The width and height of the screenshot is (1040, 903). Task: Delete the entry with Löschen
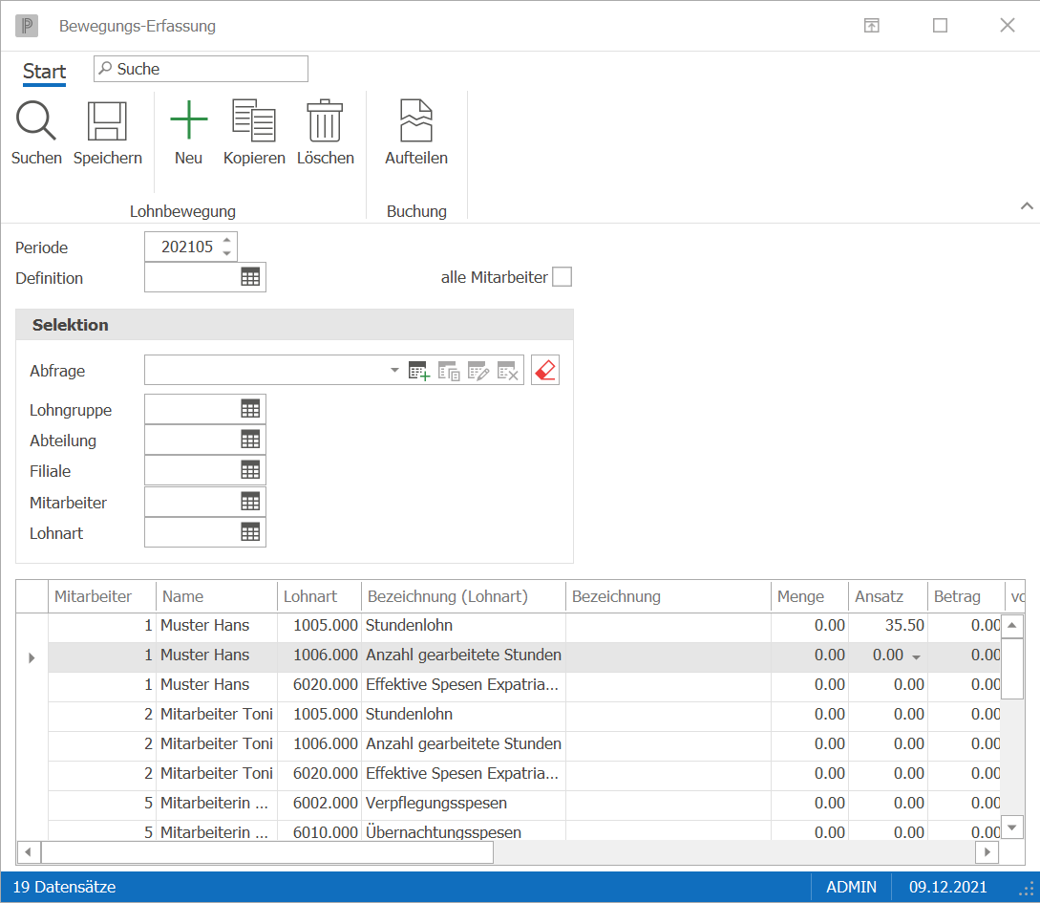point(325,120)
